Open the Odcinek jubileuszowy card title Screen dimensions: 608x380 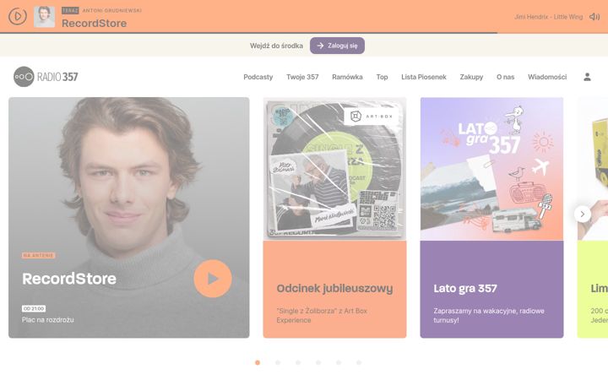click(x=334, y=289)
